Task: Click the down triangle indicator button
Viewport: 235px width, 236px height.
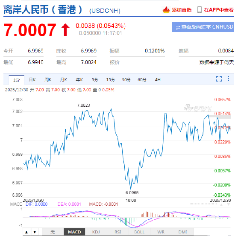Action: (35, 232)
